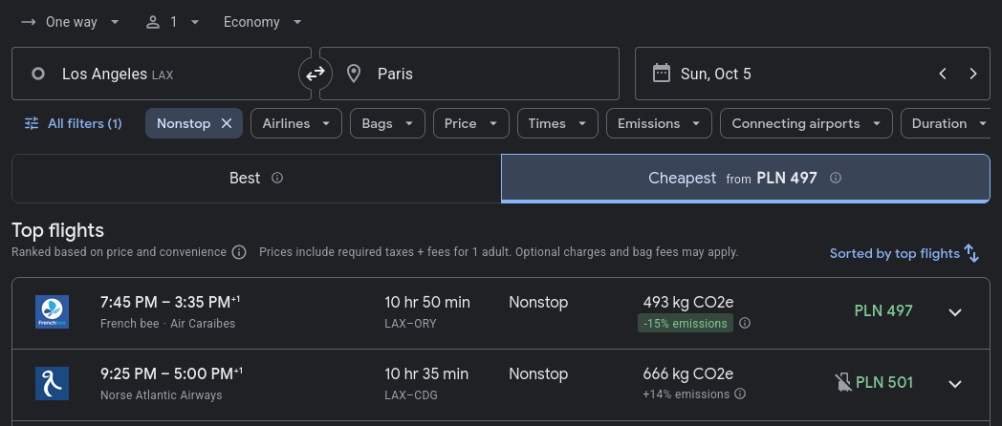Open the Emissions filter dropdown
1002x426 pixels.
[659, 123]
